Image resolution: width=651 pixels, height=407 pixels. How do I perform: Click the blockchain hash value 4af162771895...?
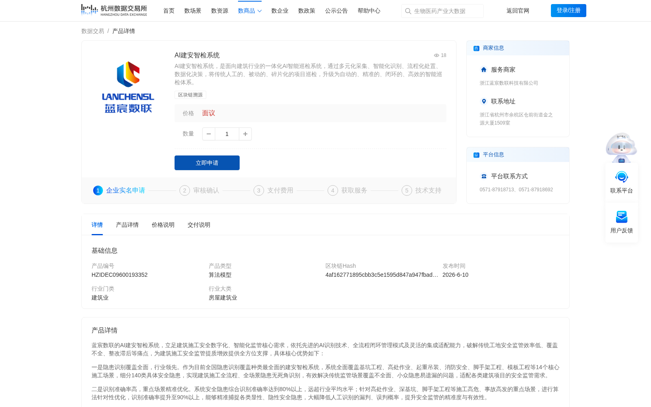382,275
